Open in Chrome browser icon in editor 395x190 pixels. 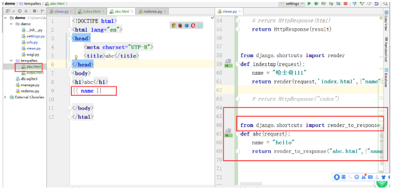click(174, 25)
